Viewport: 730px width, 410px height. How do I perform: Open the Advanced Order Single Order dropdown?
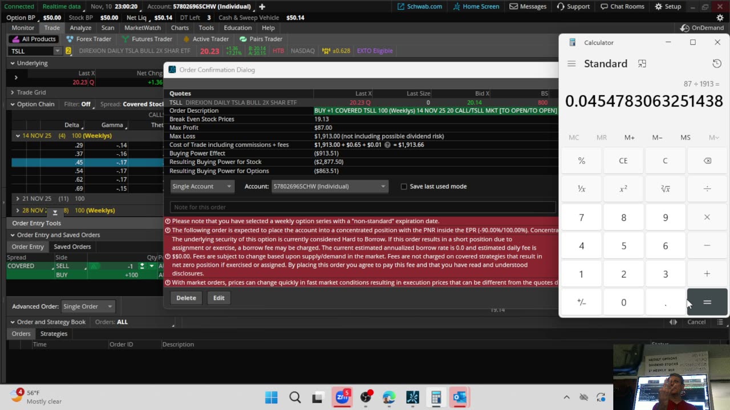(87, 306)
